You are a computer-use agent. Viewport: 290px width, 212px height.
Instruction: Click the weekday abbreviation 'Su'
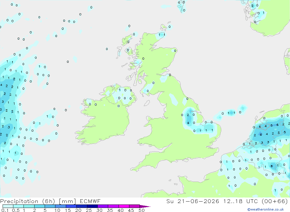pos(170,201)
